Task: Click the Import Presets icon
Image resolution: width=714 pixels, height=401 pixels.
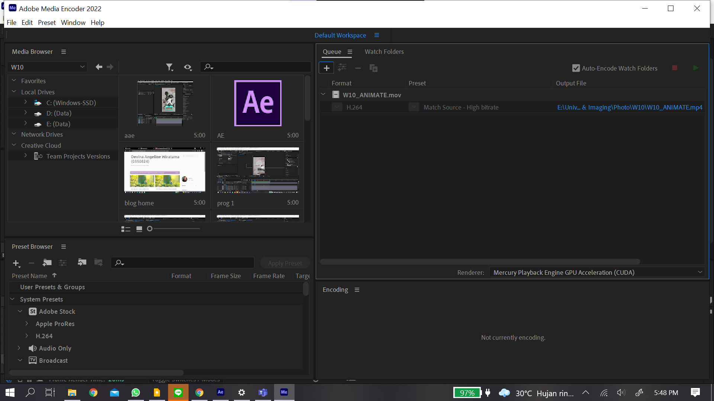Action: (x=82, y=263)
